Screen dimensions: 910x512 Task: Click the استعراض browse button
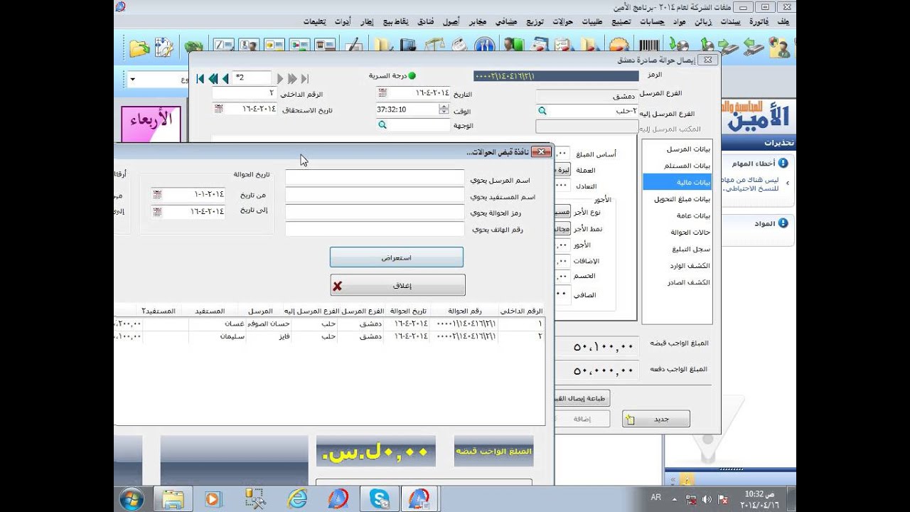click(x=397, y=257)
